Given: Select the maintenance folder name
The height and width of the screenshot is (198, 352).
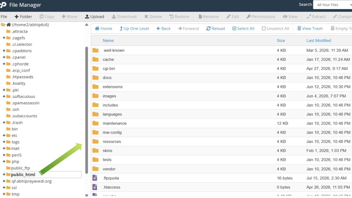Looking at the screenshot, I should click(115, 123).
